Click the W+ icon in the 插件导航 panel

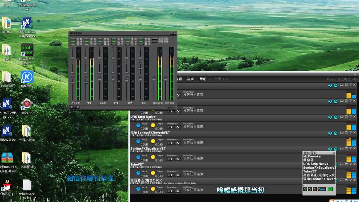pos(305,189)
